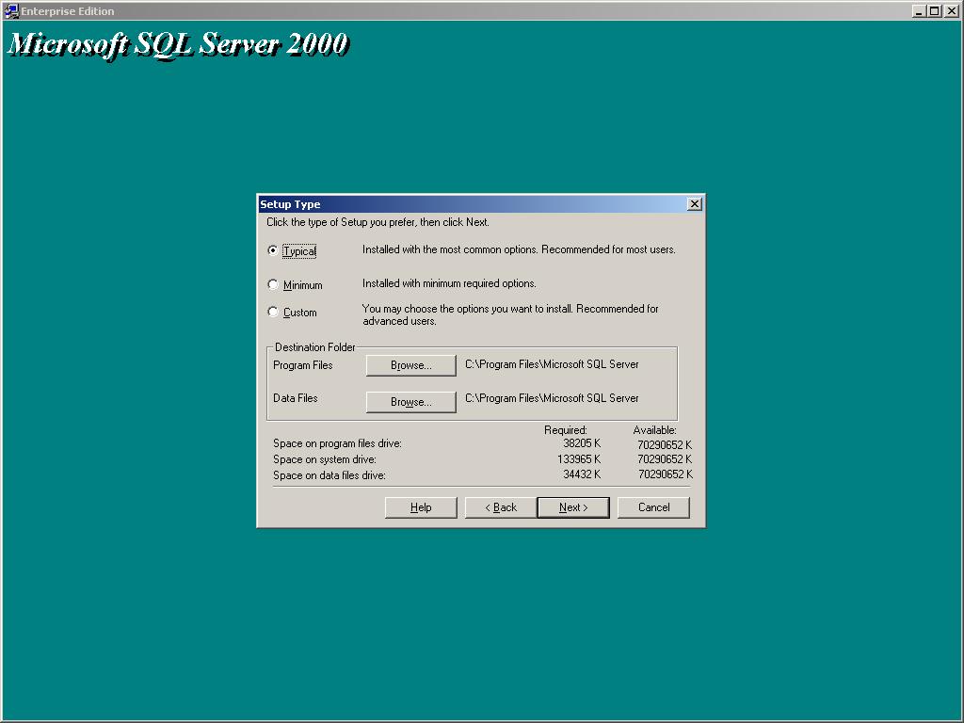Viewport: 964px width, 723px height.
Task: Click Next to continue setup
Action: [x=573, y=507]
